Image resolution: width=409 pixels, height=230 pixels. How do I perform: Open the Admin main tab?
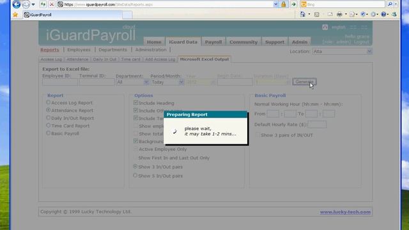click(300, 42)
